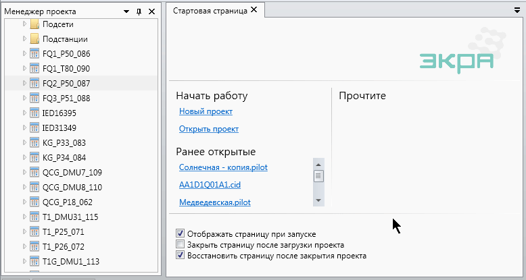The width and height of the screenshot is (526, 280).
Task: Expand the Подсети tree node
Action: (24, 24)
